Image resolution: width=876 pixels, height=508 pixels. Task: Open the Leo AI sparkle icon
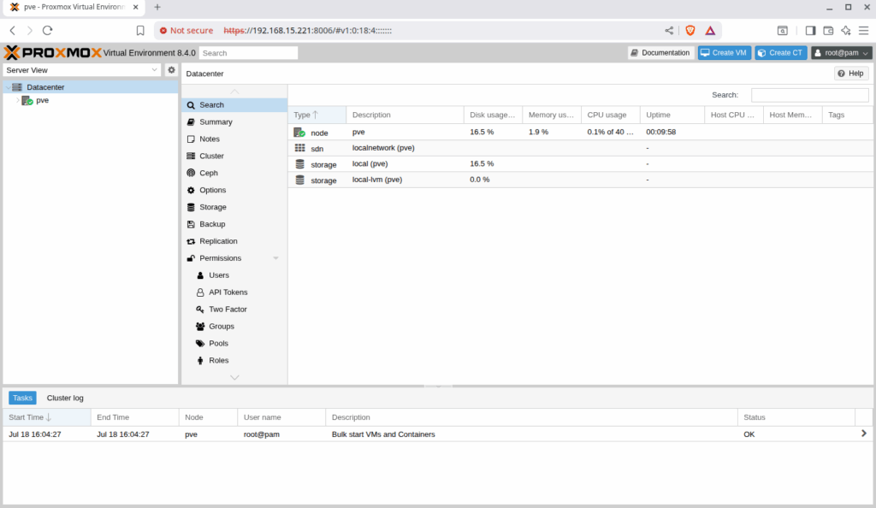pyautogui.click(x=846, y=30)
